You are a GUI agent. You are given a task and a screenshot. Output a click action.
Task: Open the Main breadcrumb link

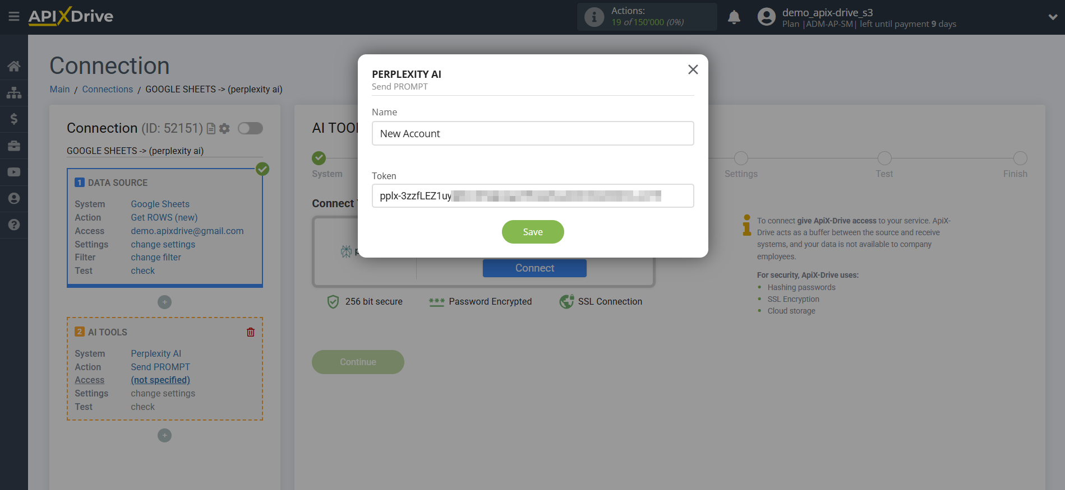coord(59,89)
